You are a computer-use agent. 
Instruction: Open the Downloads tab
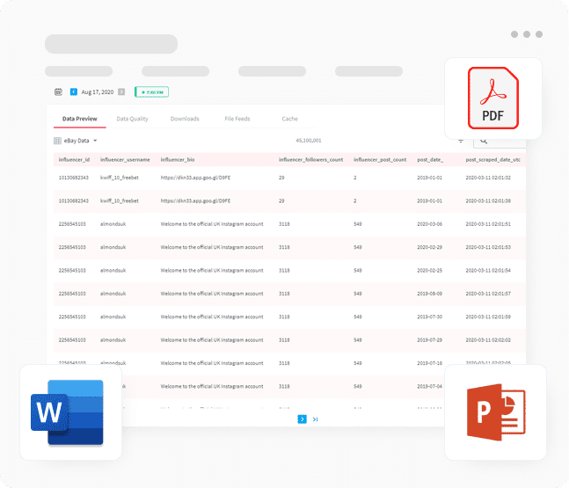[185, 119]
